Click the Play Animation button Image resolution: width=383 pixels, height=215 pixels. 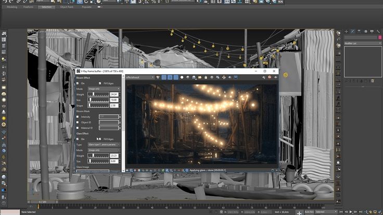[x=351, y=212]
